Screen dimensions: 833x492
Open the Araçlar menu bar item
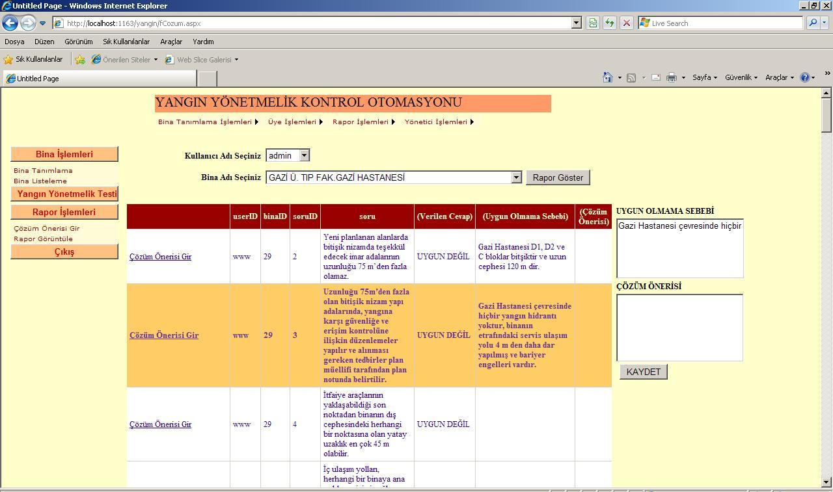coord(171,42)
